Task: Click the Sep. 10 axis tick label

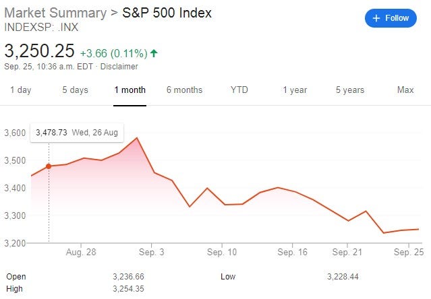Action: pos(222,252)
